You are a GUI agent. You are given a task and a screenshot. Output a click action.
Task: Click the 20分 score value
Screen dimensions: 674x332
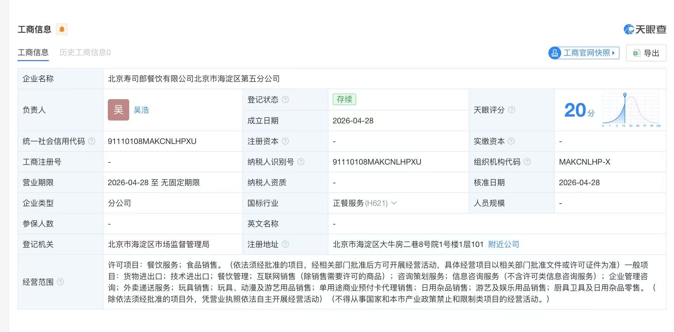[x=579, y=110]
